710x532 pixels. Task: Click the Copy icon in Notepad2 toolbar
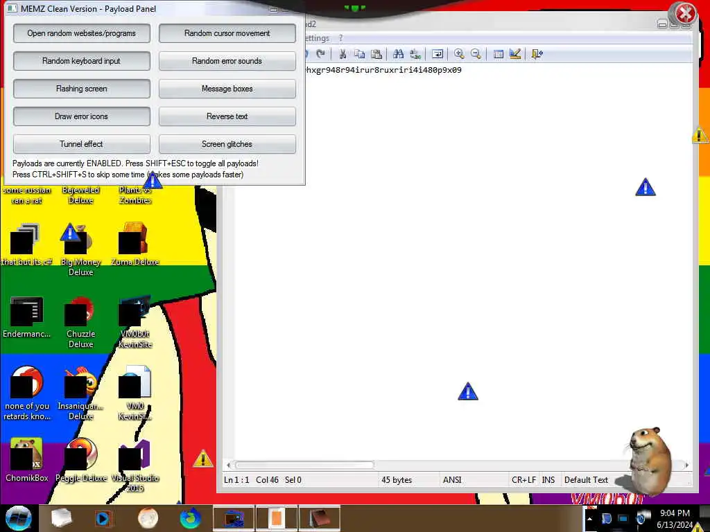[360, 54]
